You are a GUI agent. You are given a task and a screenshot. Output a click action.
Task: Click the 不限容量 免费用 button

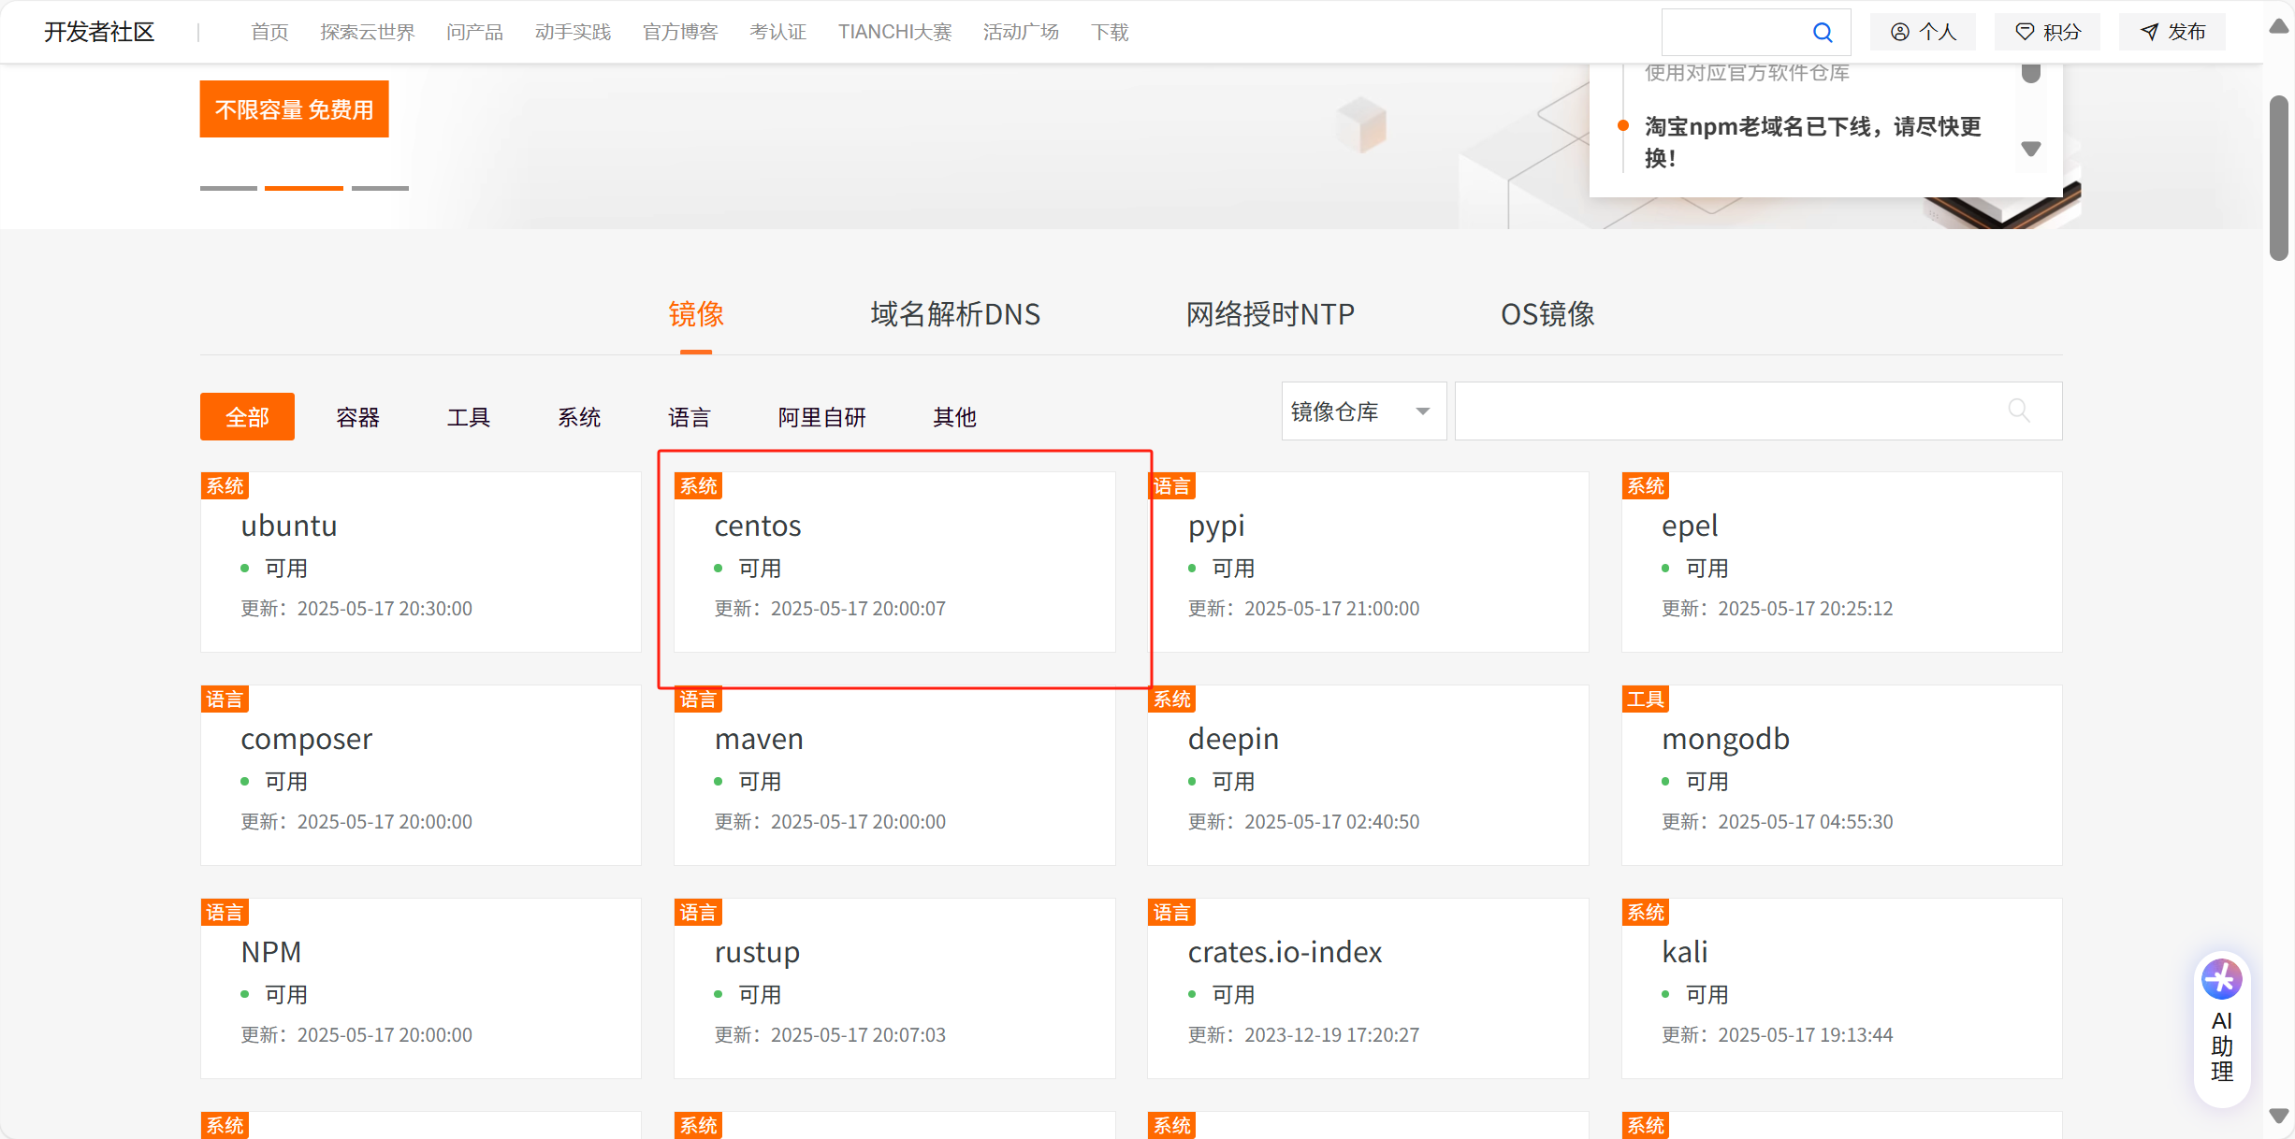point(294,109)
